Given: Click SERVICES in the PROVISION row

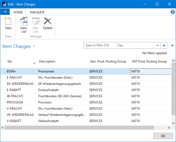Looking at the screenshot, I should click(96, 102).
